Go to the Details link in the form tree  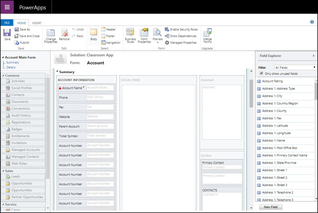(x=11, y=67)
